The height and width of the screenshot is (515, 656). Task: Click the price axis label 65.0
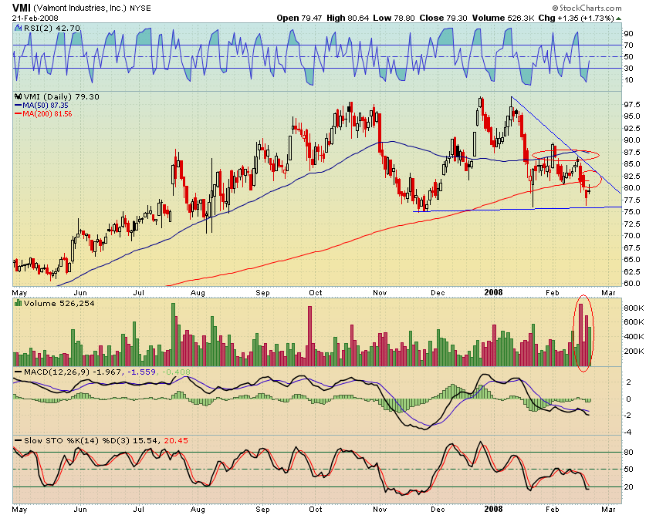coord(632,260)
